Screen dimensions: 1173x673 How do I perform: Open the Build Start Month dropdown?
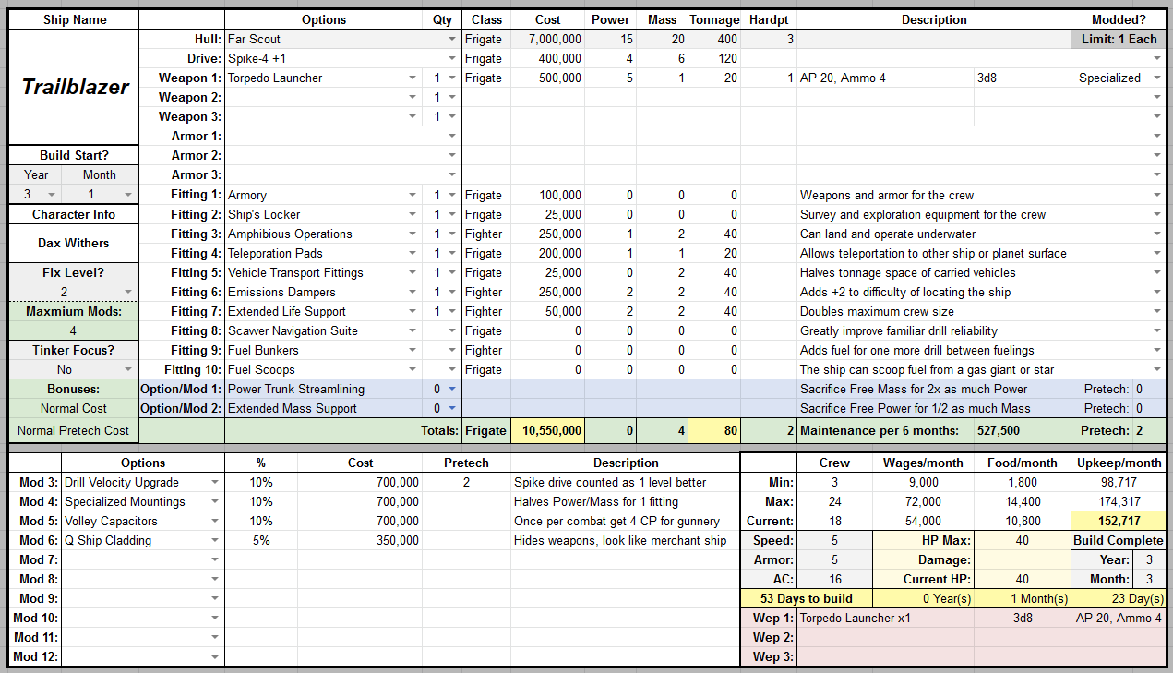pos(126,195)
